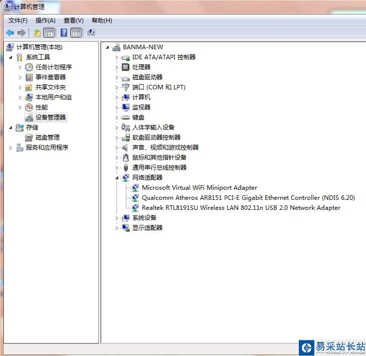Screen dimensions: 366x356
Task: Toggle the Show/Hide action pane icon
Action: tap(76, 33)
